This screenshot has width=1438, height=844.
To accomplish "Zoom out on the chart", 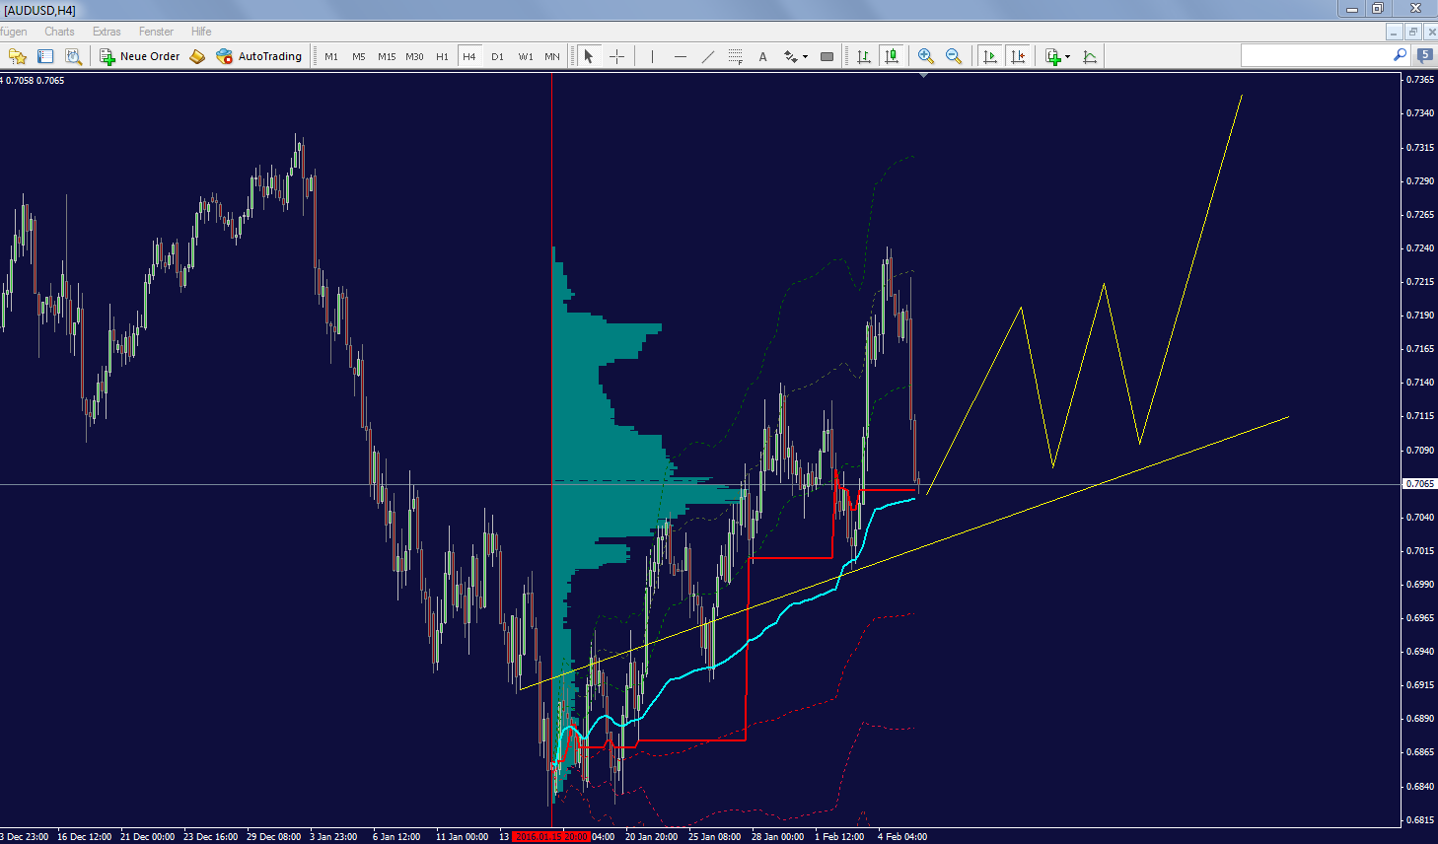I will click(x=954, y=56).
